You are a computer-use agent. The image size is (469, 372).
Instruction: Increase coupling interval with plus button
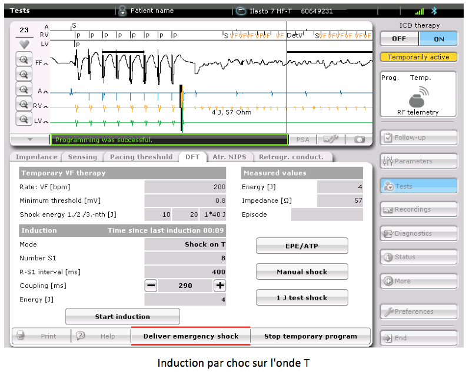(219, 286)
